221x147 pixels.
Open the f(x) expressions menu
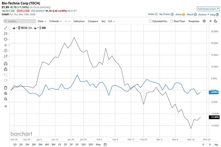point(103,21)
